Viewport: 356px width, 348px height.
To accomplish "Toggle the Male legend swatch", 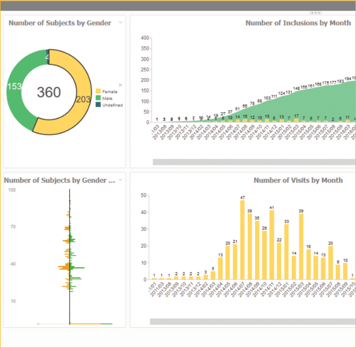I will (x=98, y=98).
